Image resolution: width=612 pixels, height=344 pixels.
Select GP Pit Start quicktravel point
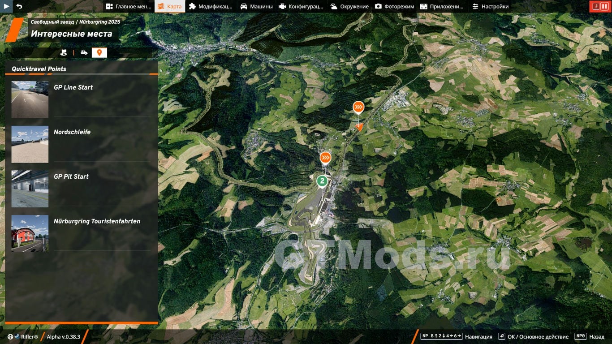coord(82,189)
